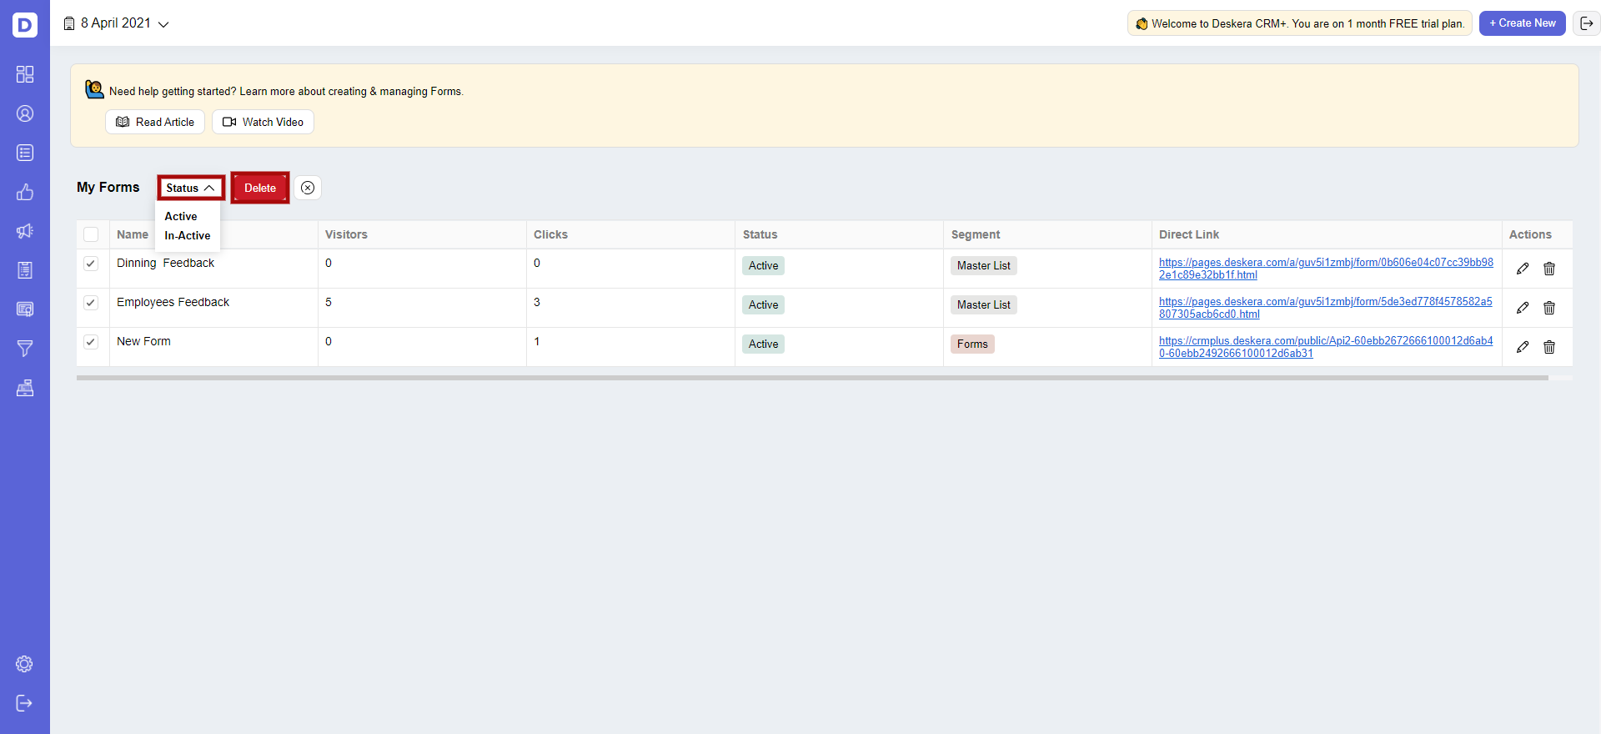Click the red Delete button
The height and width of the screenshot is (734, 1601).
click(x=260, y=188)
